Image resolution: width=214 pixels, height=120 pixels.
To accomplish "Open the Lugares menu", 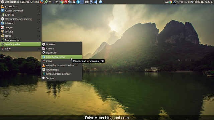I will click(24, 2).
